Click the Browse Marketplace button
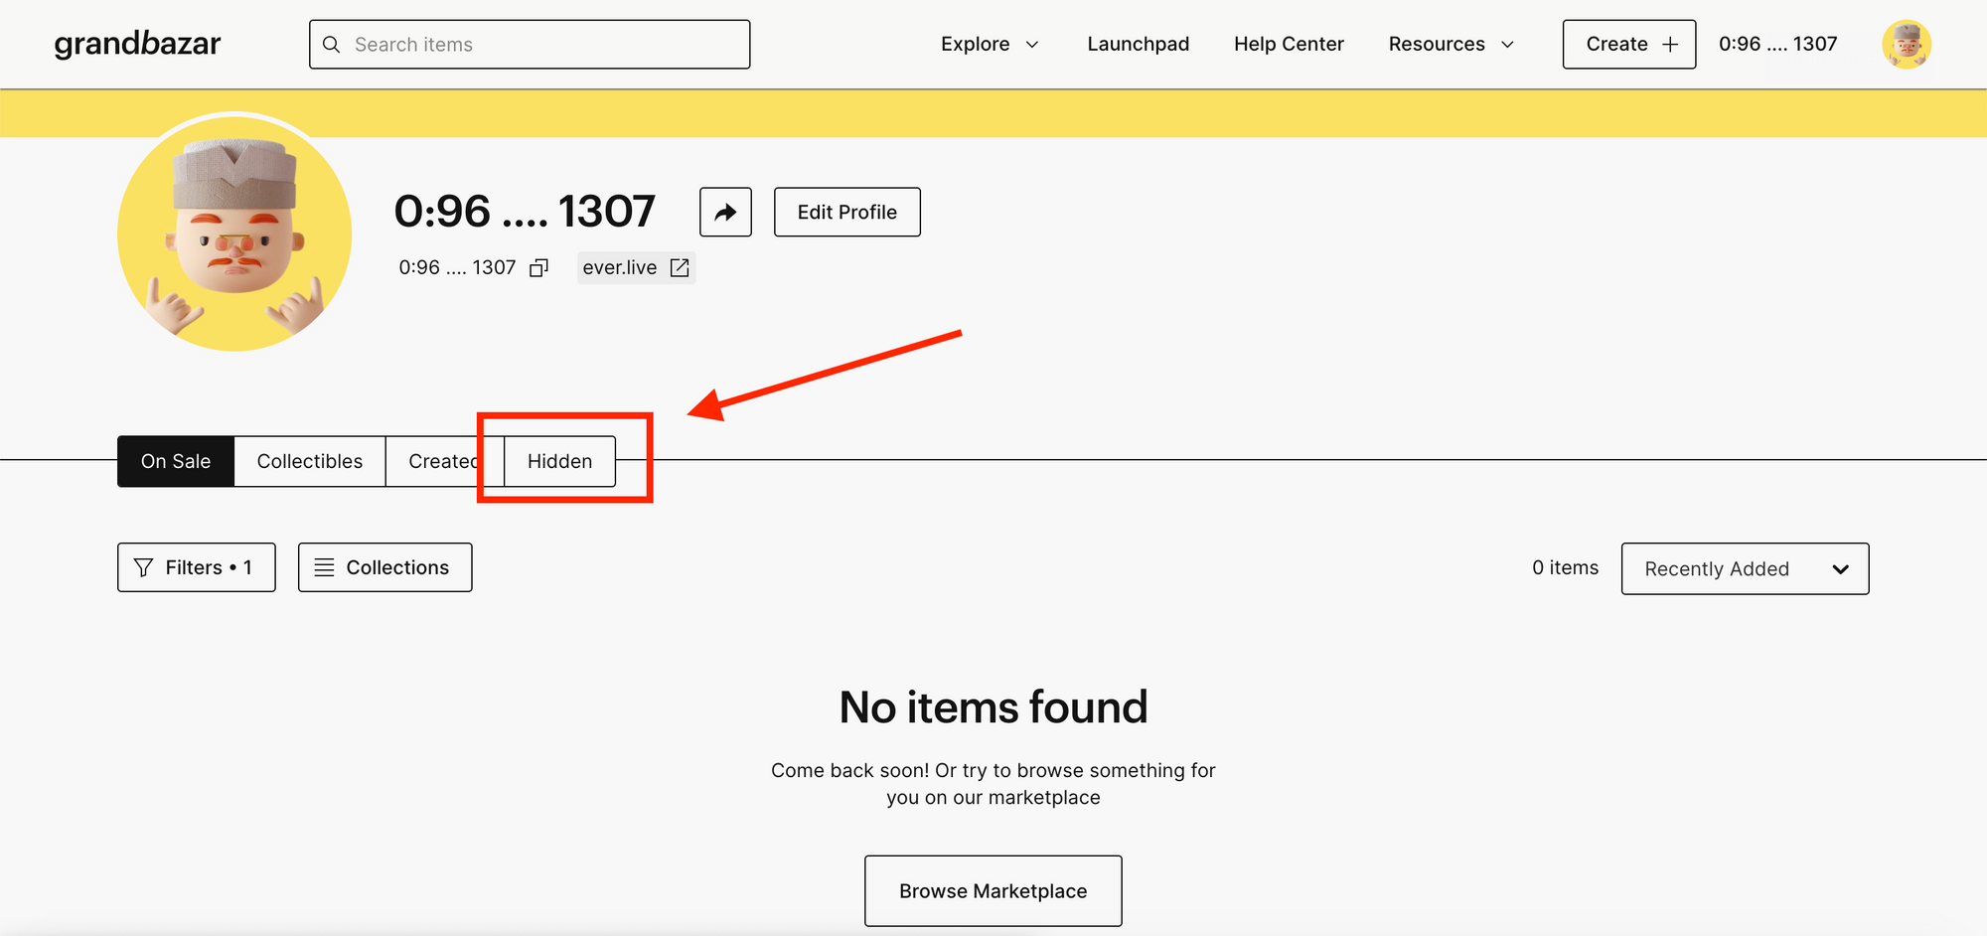1987x936 pixels. pos(993,890)
